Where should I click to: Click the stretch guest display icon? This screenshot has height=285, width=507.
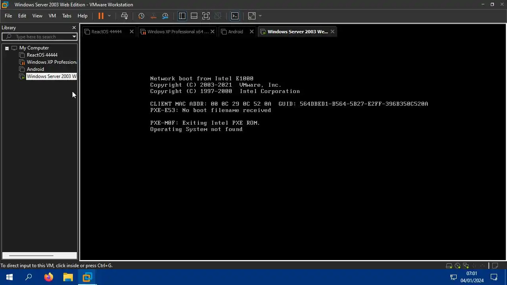tap(252, 16)
